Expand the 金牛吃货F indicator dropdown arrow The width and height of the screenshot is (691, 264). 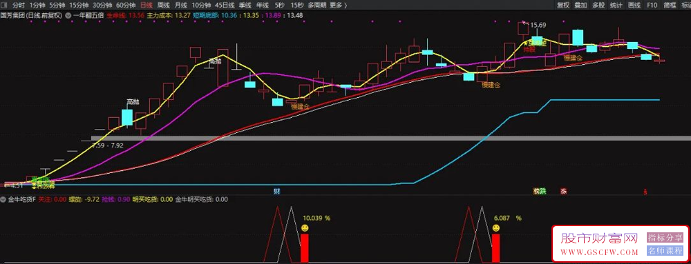3,199
